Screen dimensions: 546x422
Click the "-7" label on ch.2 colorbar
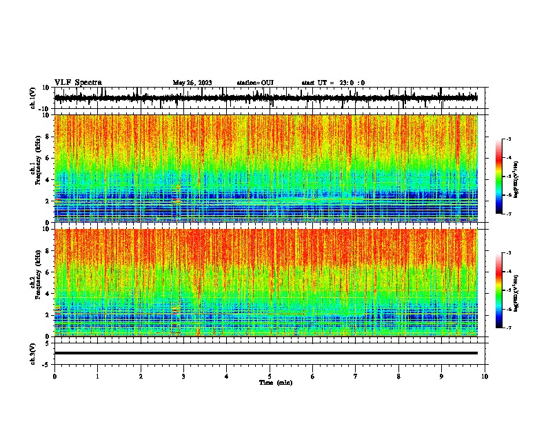[509, 328]
